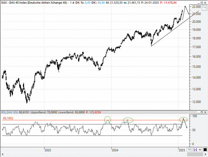Click the RSI: 80,6191 value

21,112
